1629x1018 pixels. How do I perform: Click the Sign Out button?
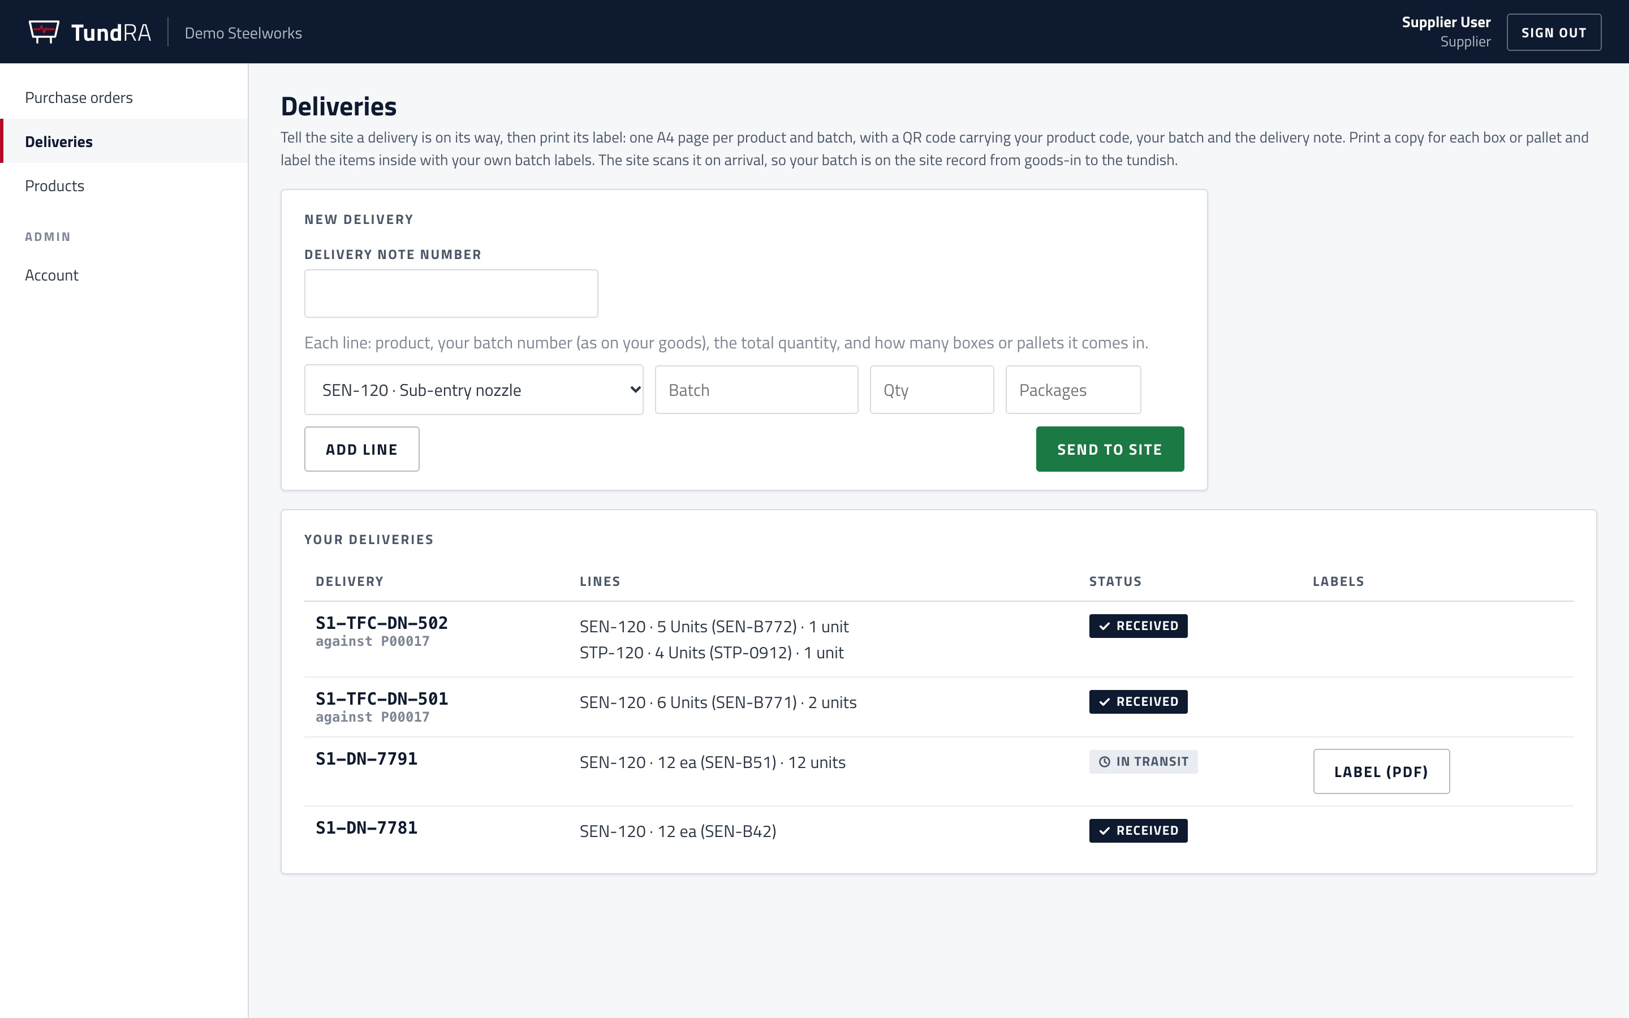[x=1554, y=32]
